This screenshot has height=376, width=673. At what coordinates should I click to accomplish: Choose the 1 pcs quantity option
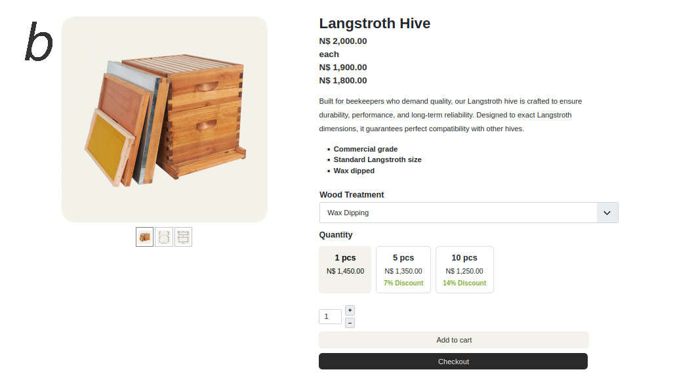tap(345, 270)
